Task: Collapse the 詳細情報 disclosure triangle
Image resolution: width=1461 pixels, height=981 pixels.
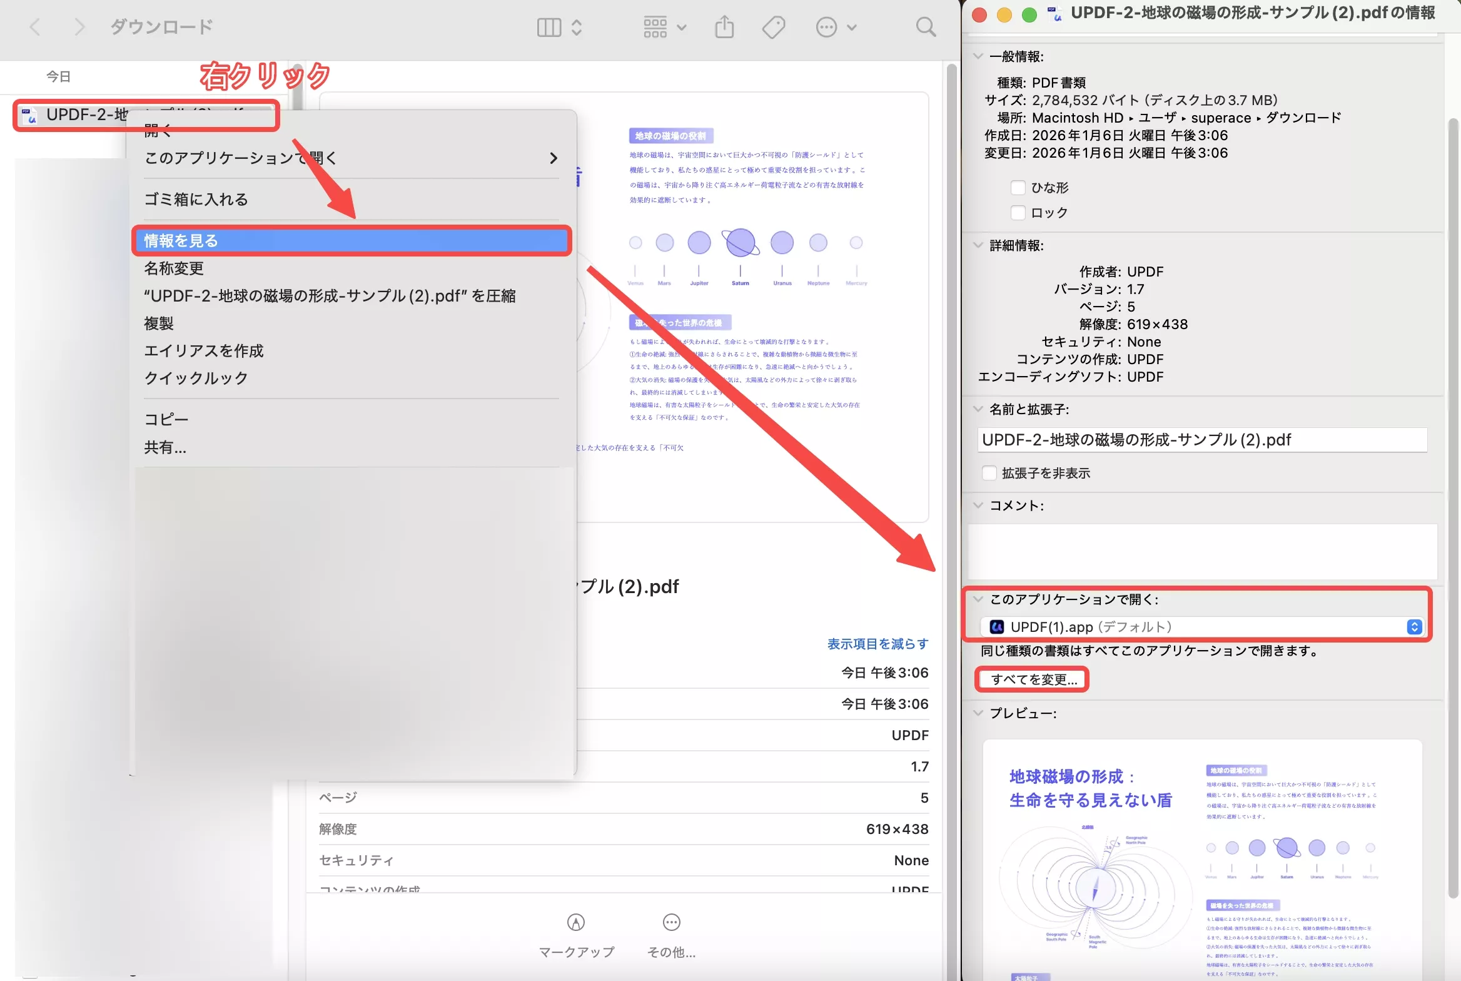Action: [x=978, y=246]
